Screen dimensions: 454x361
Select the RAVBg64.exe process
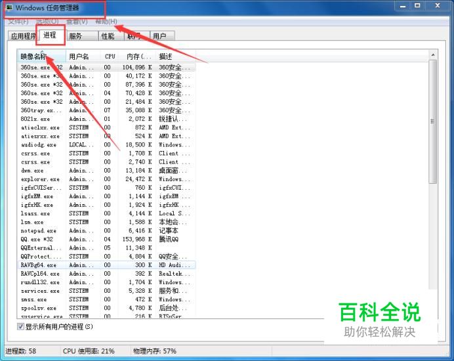pos(106,265)
